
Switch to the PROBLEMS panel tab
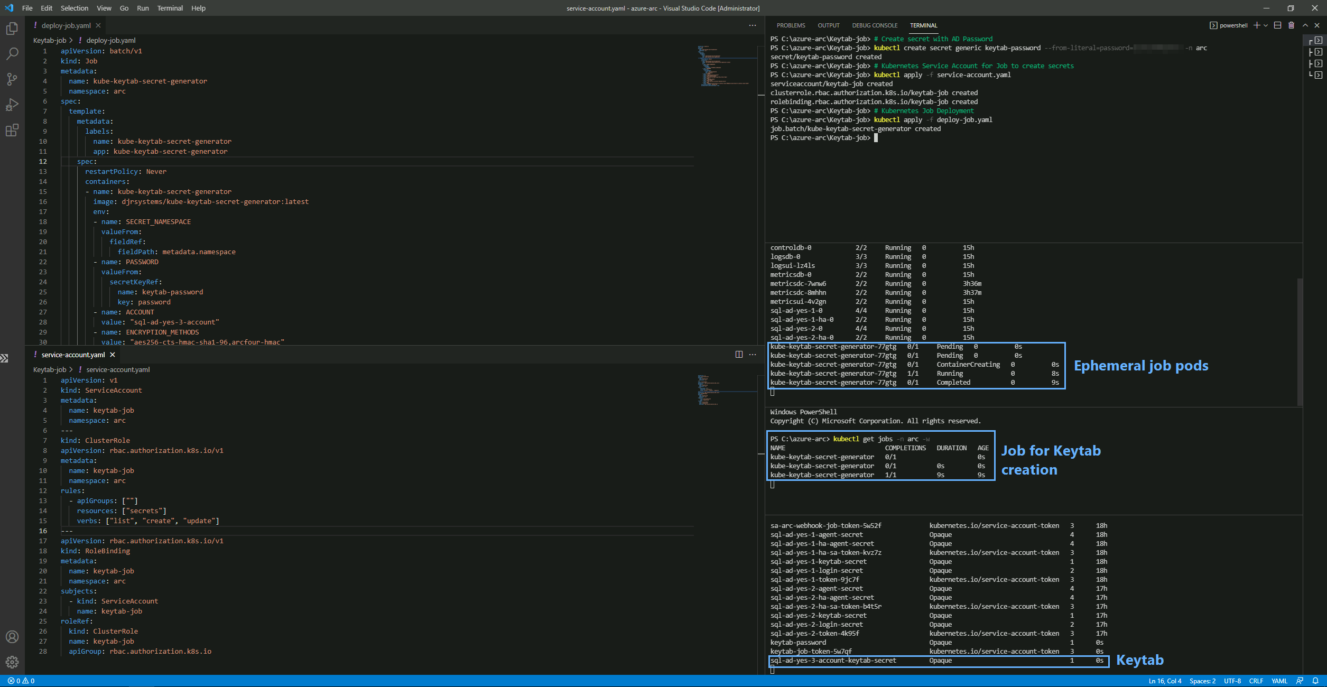(x=791, y=25)
